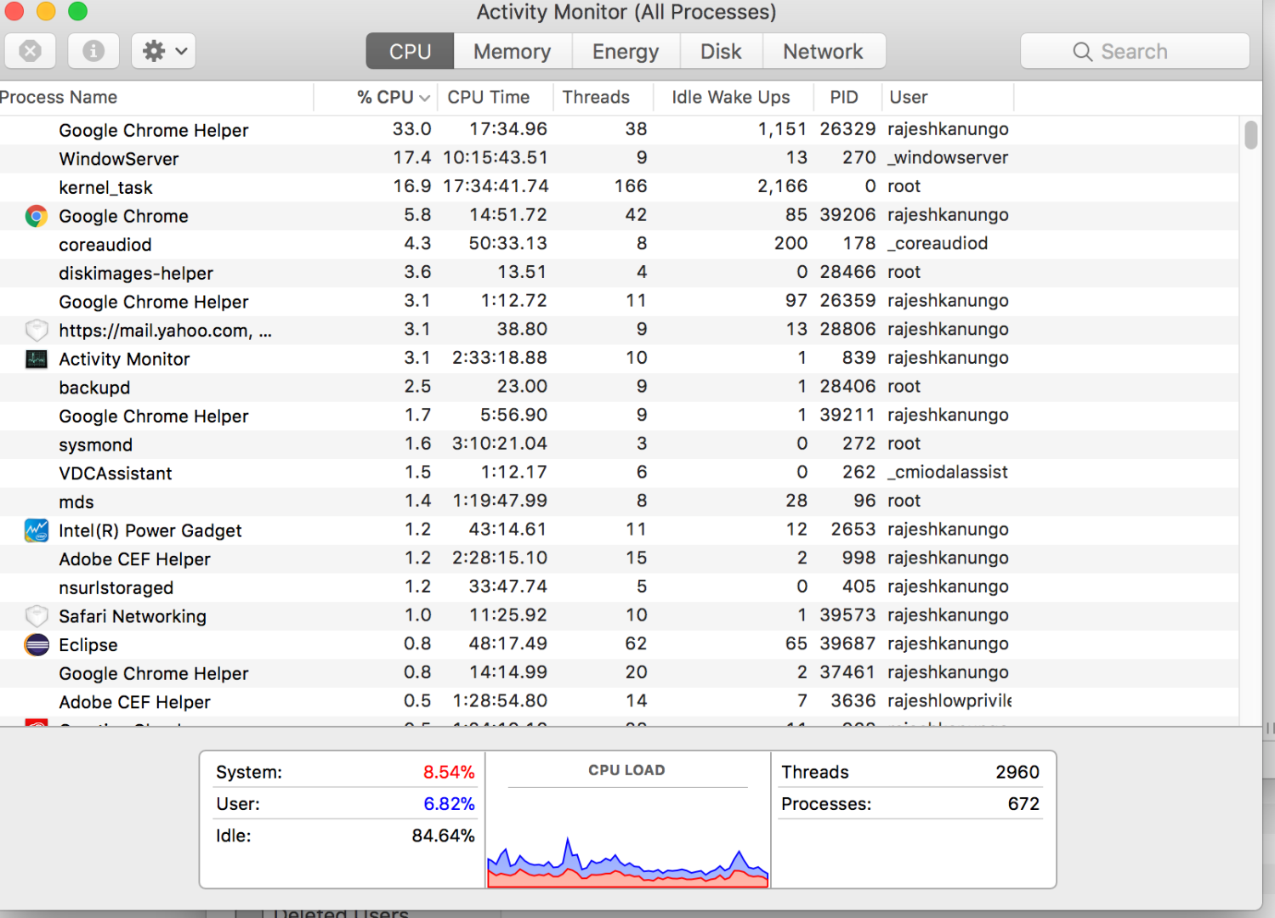Sort by Threads column header
1275x918 pixels.
click(603, 98)
